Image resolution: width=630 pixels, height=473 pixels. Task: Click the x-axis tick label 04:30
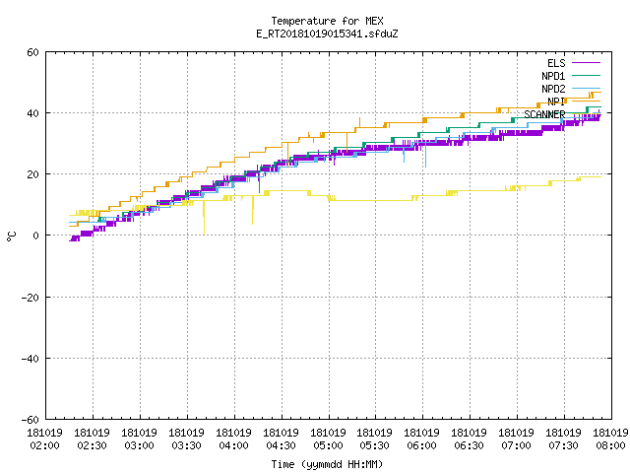click(281, 445)
